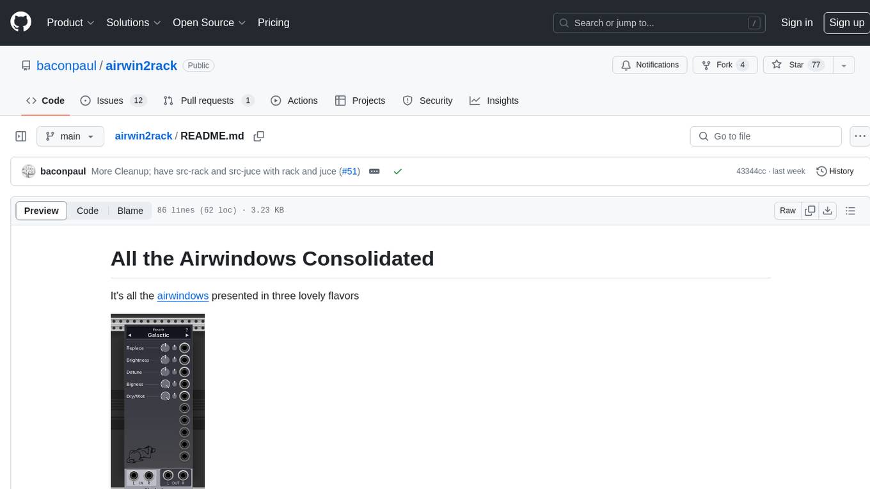
Task: Open the more file actions menu
Action: pos(860,136)
